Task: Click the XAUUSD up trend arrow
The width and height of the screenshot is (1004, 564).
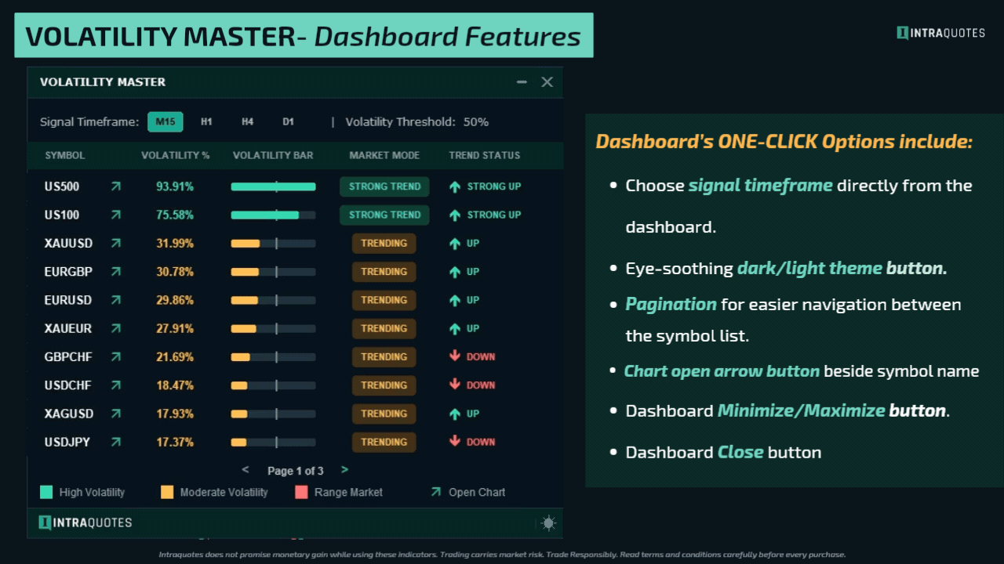Action: point(455,244)
